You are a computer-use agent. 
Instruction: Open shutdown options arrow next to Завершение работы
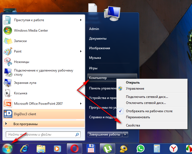coord(125,134)
